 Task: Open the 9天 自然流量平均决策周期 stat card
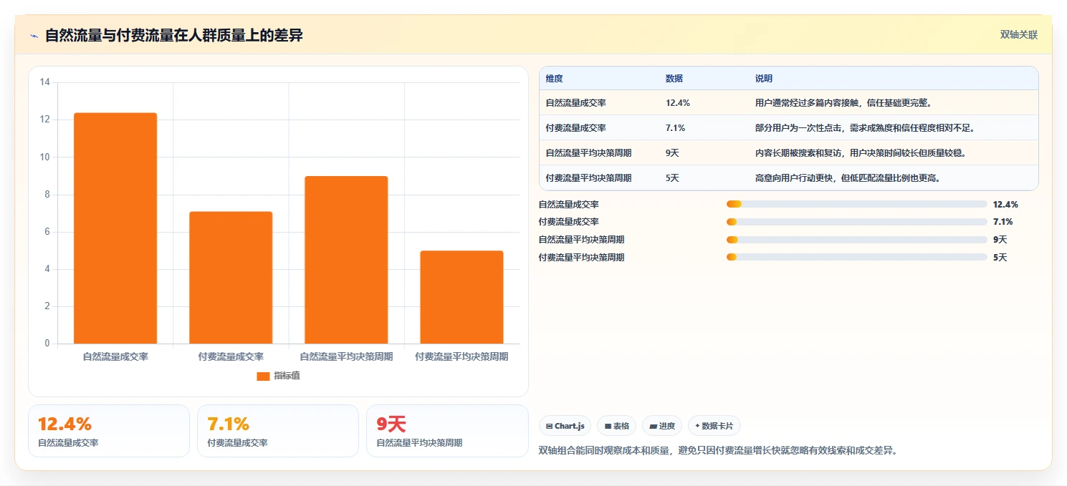(x=447, y=431)
